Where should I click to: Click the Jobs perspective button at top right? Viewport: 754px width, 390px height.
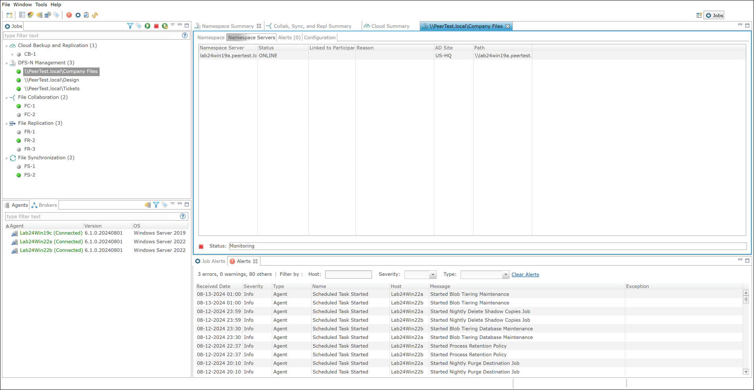tap(714, 15)
